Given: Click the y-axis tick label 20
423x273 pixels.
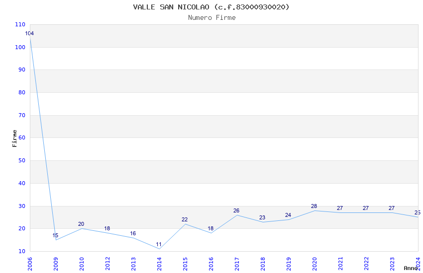Looking at the screenshot, I should pos(22,229).
